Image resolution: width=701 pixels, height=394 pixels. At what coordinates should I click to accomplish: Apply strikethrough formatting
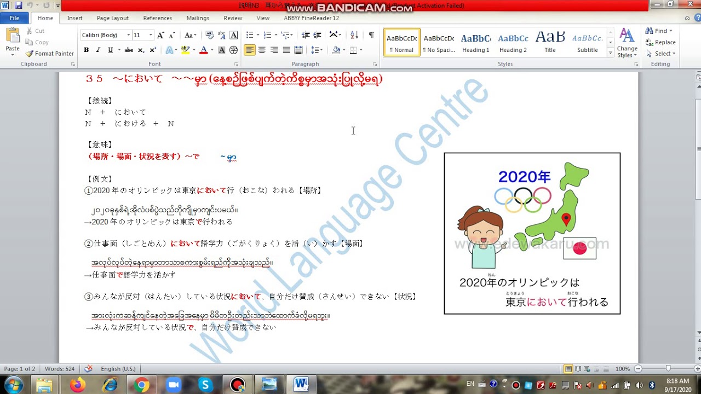pyautogui.click(x=129, y=50)
